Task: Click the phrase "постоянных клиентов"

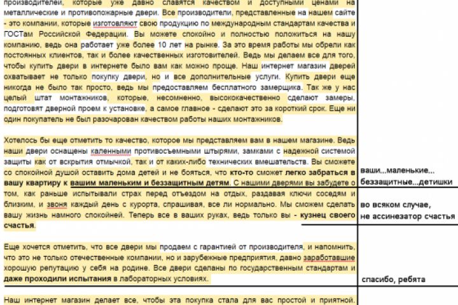Action: (43, 55)
